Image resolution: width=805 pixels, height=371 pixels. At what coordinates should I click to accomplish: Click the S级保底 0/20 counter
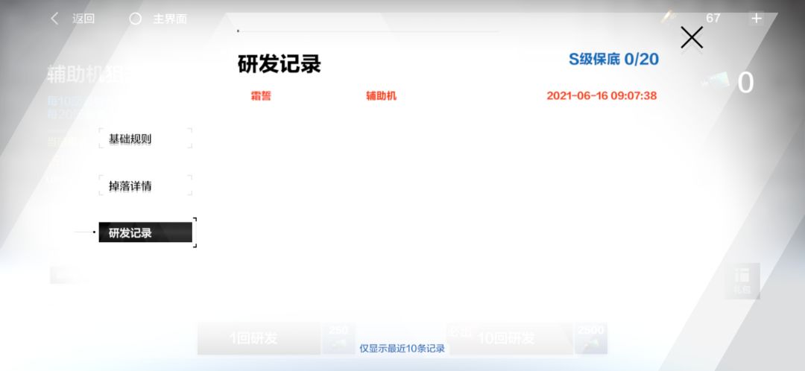[x=613, y=59]
